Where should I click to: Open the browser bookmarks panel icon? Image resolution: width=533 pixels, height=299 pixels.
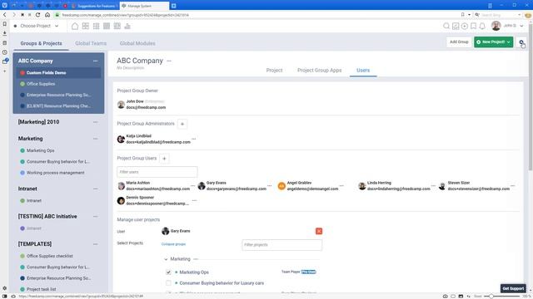click(x=5, y=24)
